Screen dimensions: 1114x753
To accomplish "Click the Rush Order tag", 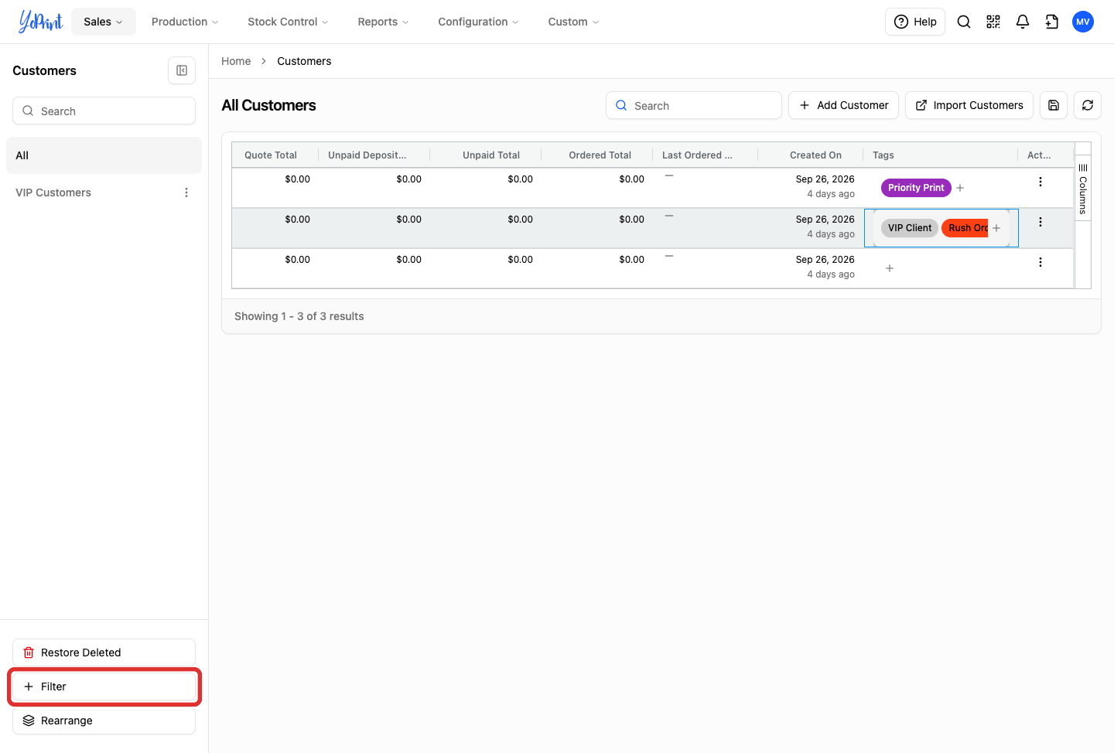I will tap(965, 228).
